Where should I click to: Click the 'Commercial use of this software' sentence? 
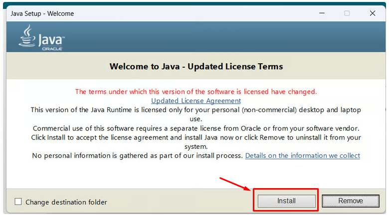click(196, 128)
